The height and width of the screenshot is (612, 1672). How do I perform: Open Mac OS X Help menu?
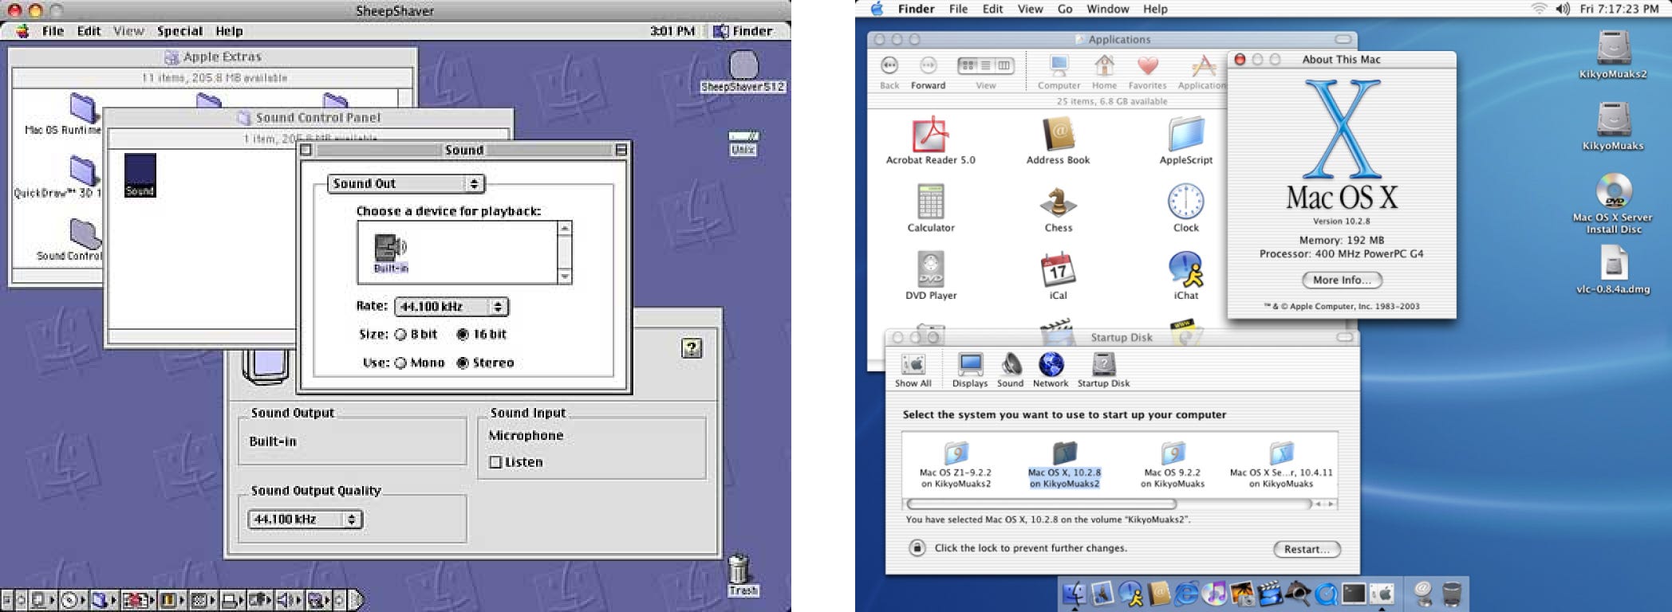(x=1155, y=9)
